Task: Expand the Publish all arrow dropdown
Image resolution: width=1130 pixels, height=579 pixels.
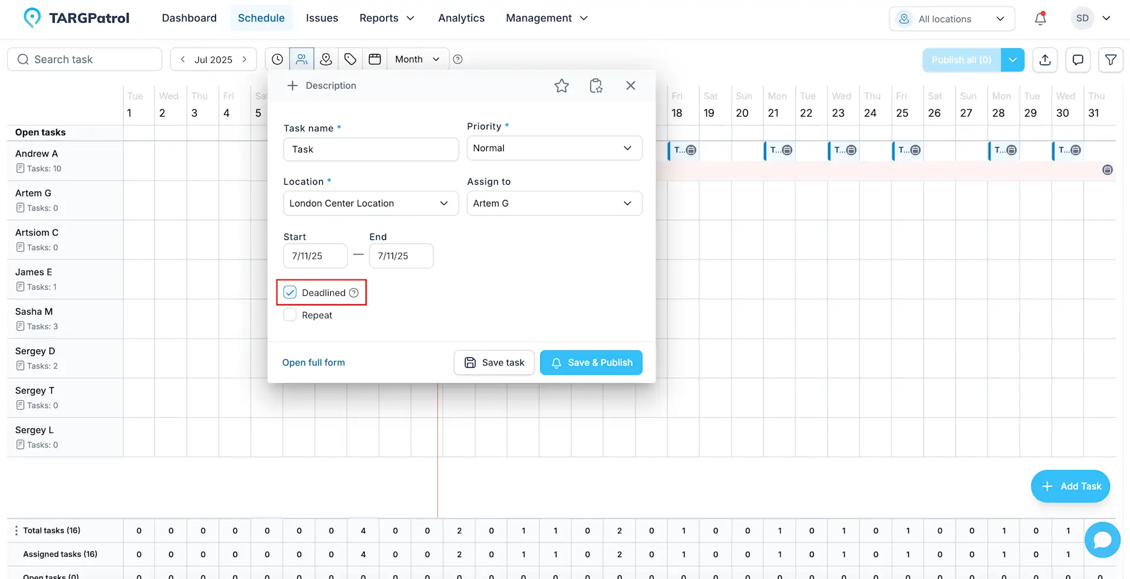Action: [1013, 60]
